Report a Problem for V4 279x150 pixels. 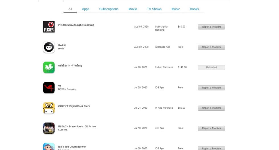point(211,88)
